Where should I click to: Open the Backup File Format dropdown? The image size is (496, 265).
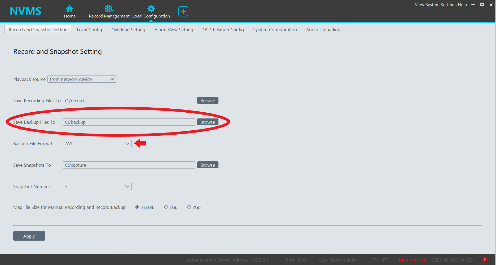pos(97,144)
